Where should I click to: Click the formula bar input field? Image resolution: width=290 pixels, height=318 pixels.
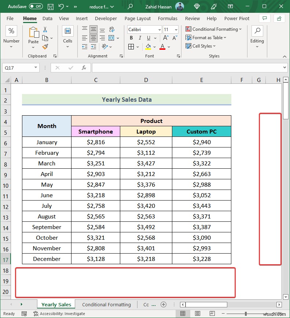187,68
